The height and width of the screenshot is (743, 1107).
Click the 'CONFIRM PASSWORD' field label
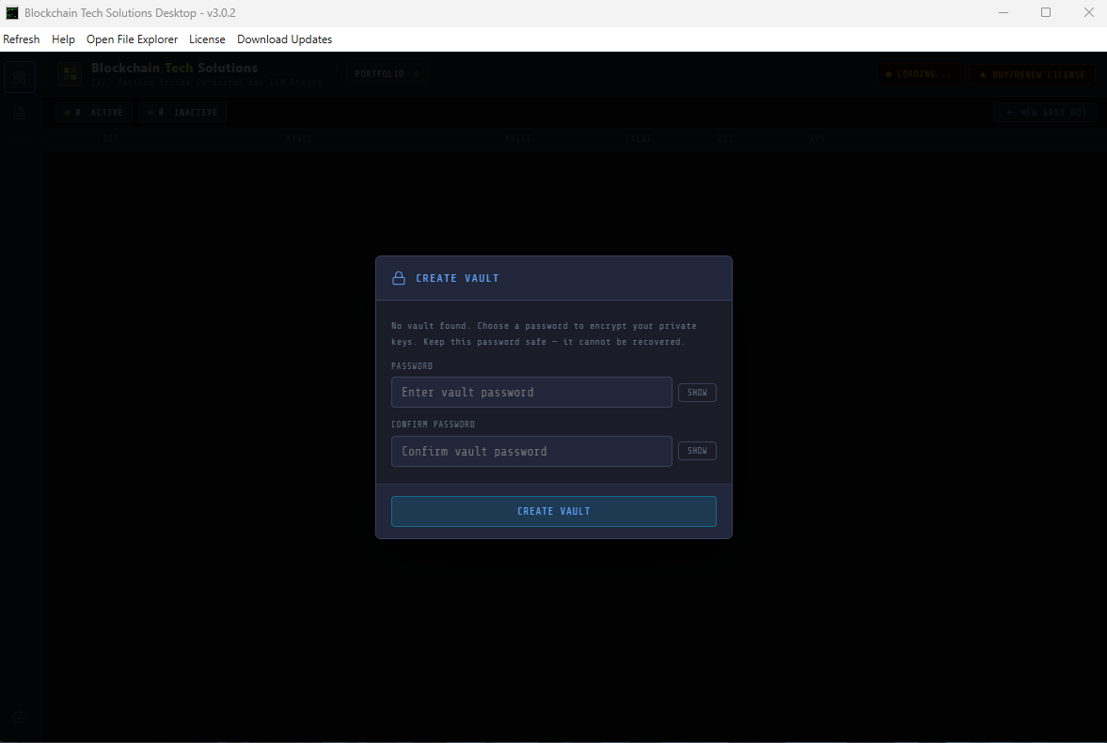click(433, 425)
